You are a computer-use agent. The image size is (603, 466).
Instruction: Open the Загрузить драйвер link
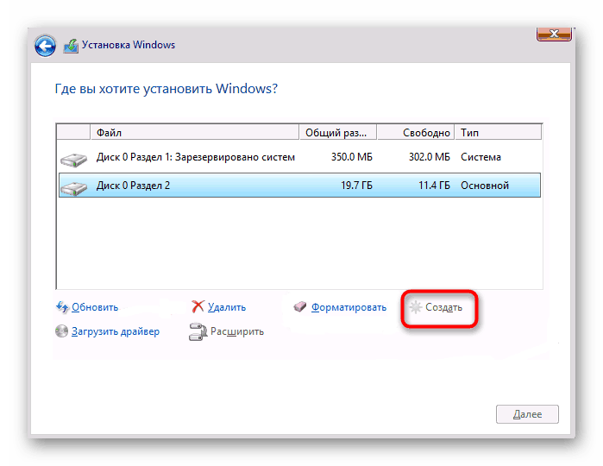(116, 331)
